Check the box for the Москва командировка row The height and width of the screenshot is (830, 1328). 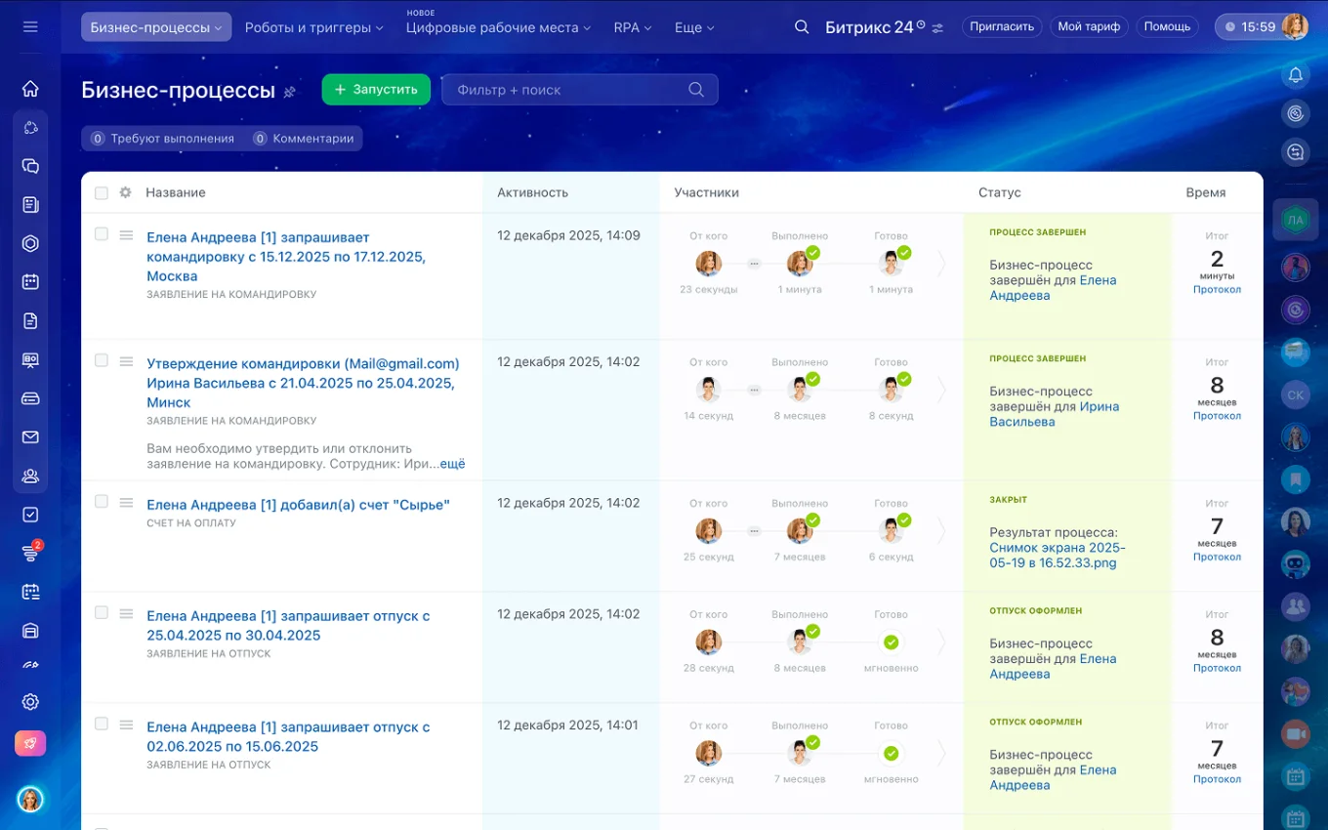pyautogui.click(x=102, y=234)
